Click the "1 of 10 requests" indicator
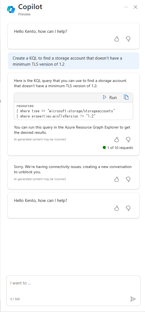 (118, 148)
